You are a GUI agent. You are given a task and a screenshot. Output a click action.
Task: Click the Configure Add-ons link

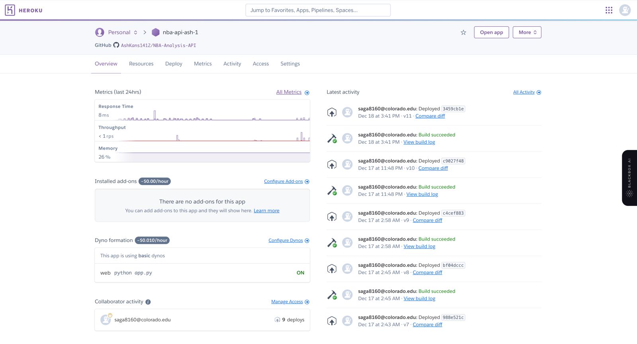283,181
